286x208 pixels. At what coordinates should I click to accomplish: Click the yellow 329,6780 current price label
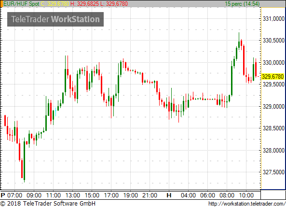[272, 76]
